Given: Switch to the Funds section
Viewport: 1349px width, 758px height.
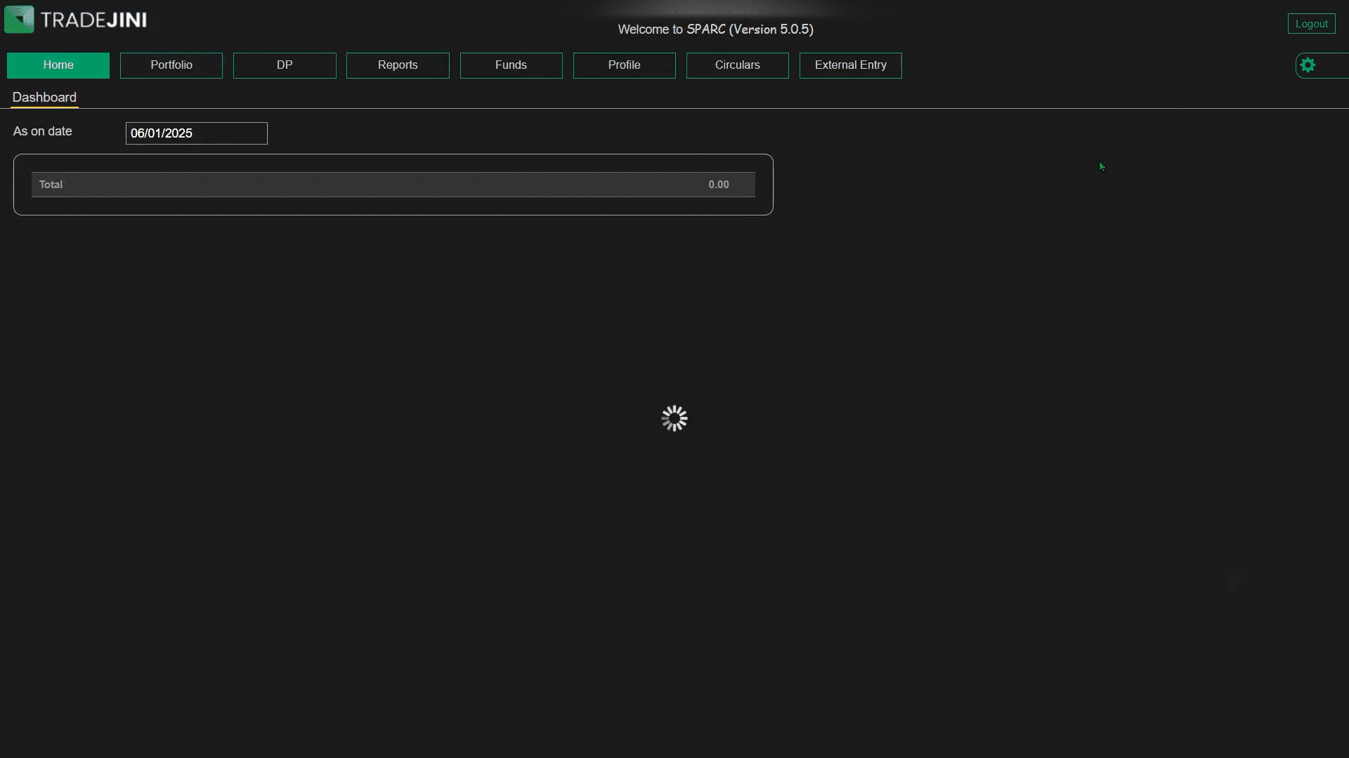Looking at the screenshot, I should pyautogui.click(x=511, y=65).
